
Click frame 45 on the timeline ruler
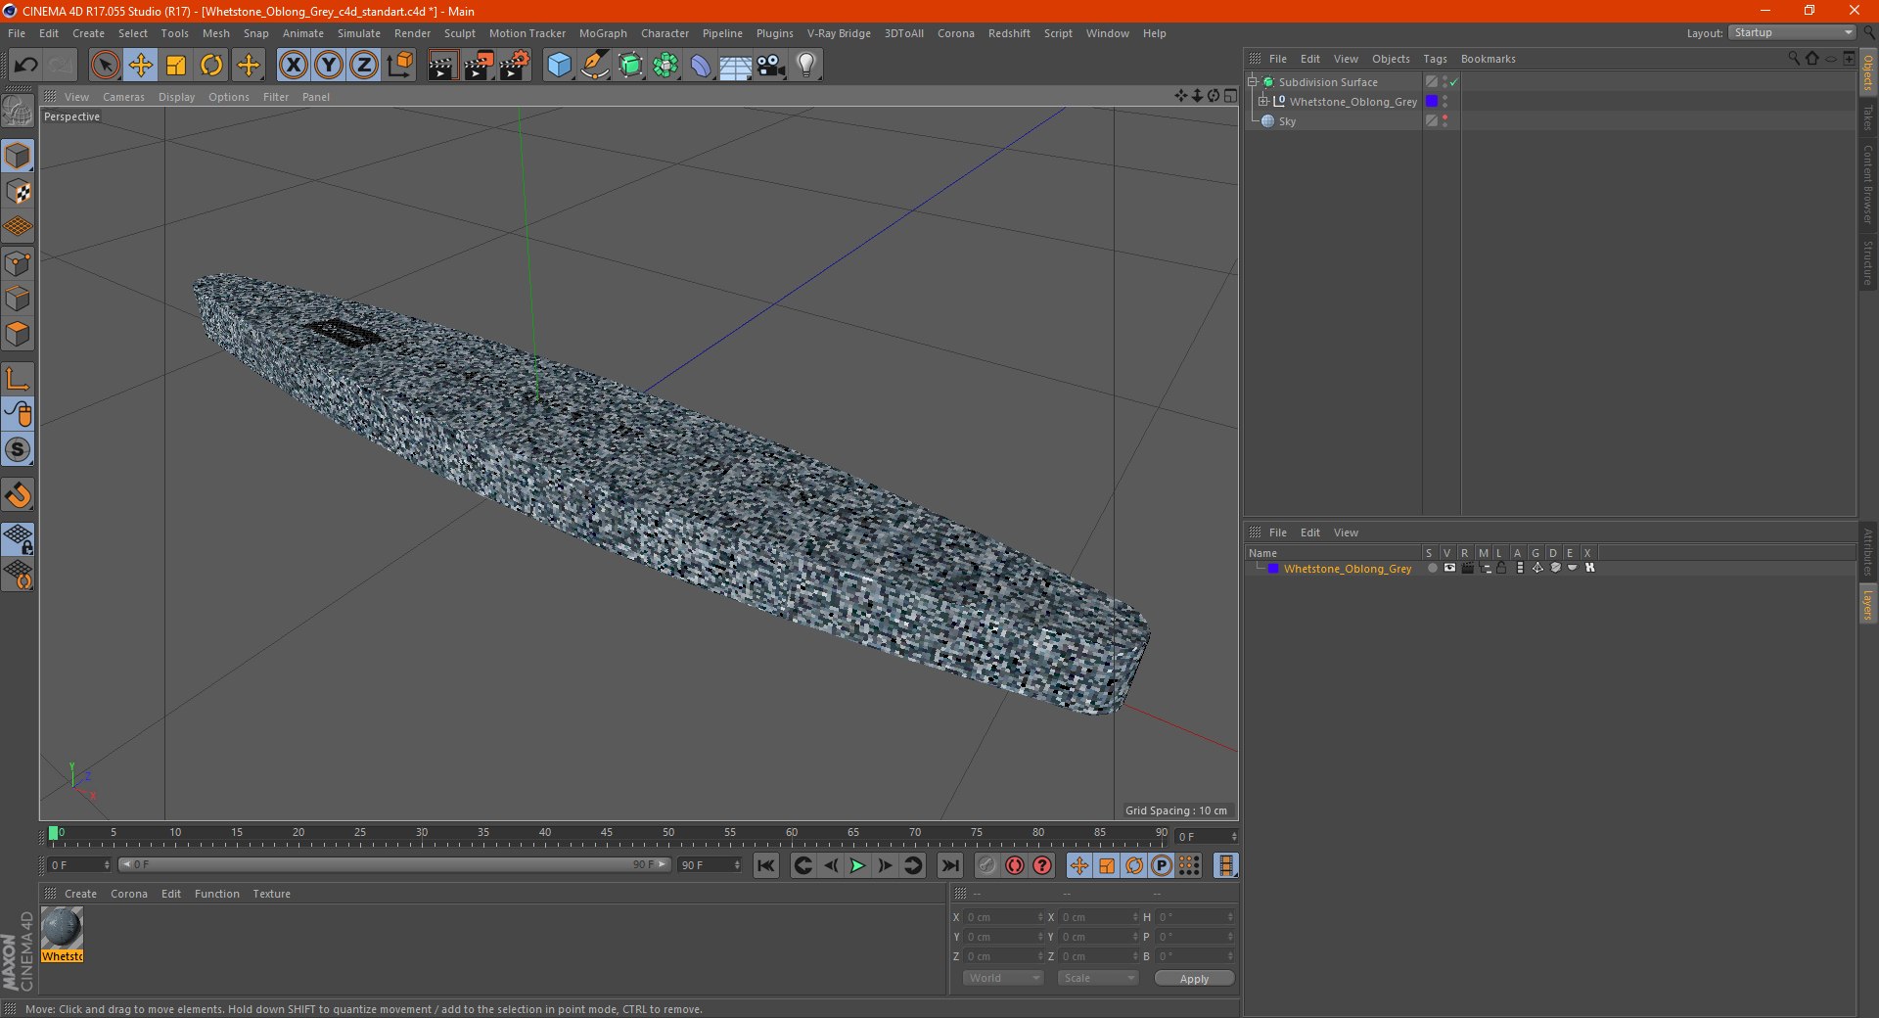pos(606,834)
